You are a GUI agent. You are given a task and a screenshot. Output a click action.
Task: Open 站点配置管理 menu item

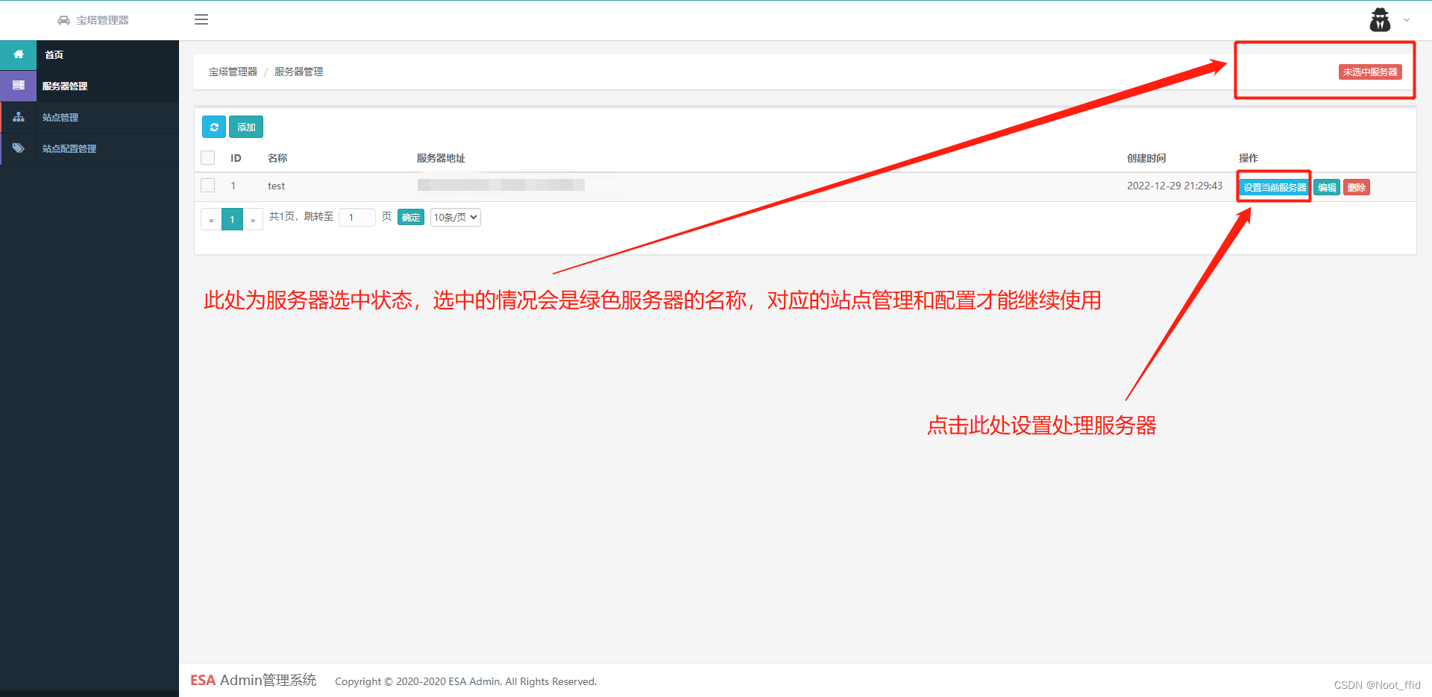click(69, 148)
